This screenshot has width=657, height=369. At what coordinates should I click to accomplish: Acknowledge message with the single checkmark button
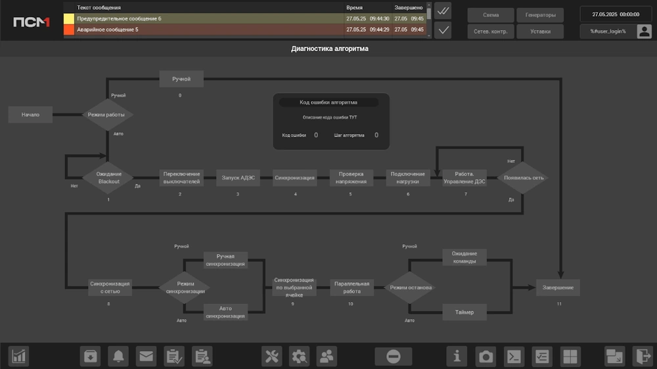click(x=443, y=30)
